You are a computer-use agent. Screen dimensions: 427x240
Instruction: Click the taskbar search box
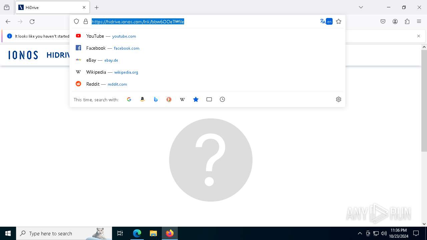(64, 233)
